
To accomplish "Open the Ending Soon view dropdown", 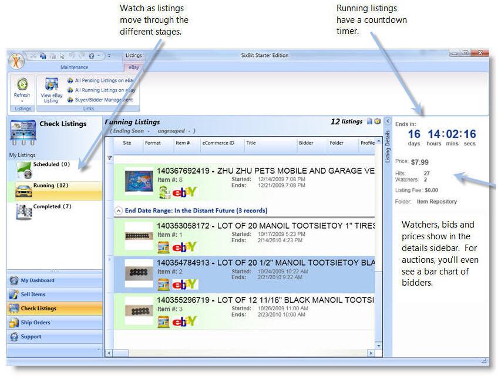I will click(x=149, y=131).
